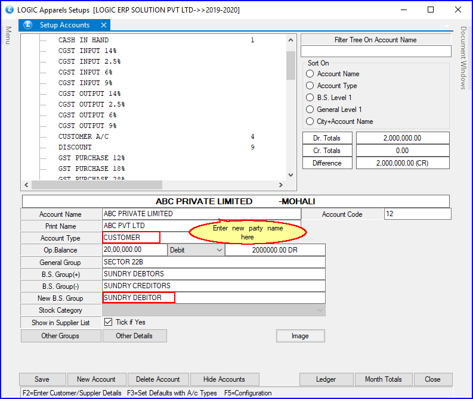Click the Save button
The height and width of the screenshot is (399, 473).
tap(42, 379)
